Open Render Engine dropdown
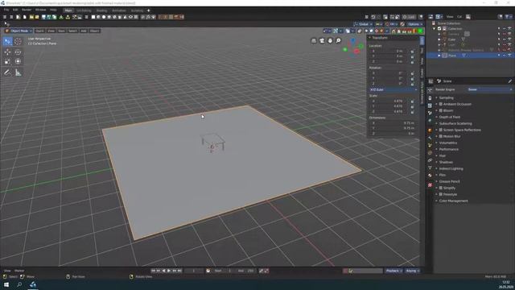 490,89
